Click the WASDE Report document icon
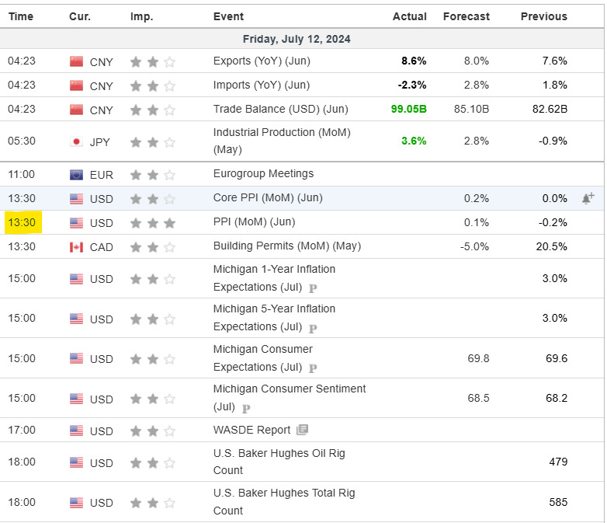 click(x=303, y=430)
